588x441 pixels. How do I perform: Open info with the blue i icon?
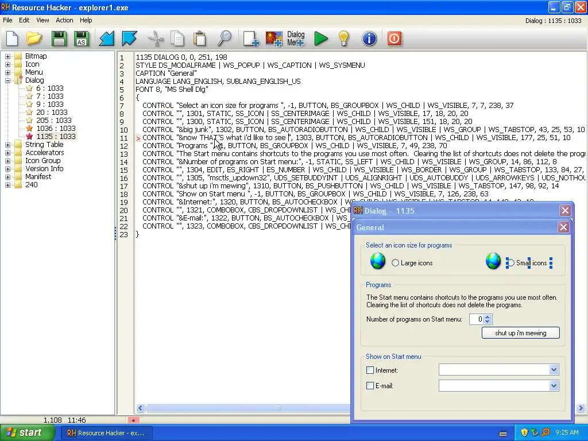369,38
